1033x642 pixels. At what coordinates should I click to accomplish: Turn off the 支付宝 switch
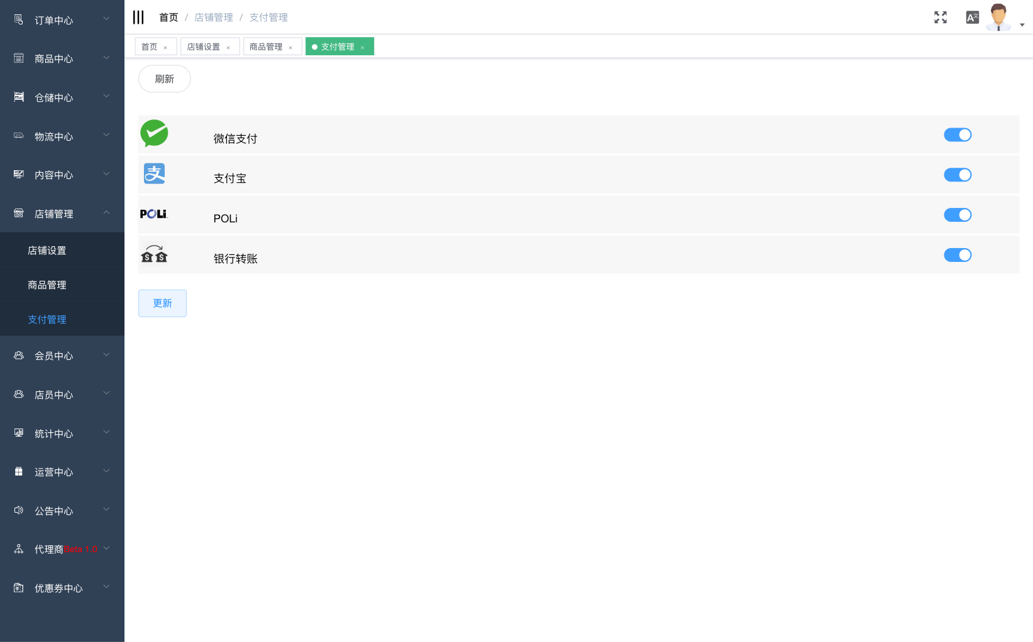957,175
